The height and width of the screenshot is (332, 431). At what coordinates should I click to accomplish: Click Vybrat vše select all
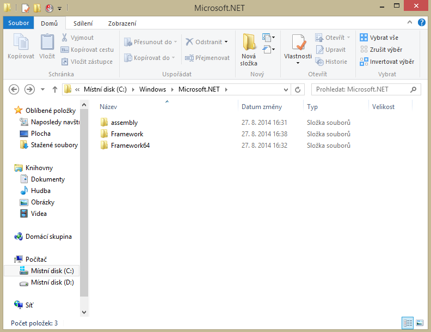point(379,38)
